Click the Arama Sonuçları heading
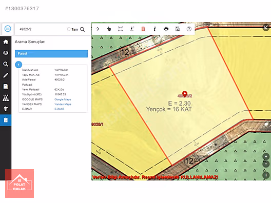Viewport: 271px width, 203px height. (x=30, y=42)
